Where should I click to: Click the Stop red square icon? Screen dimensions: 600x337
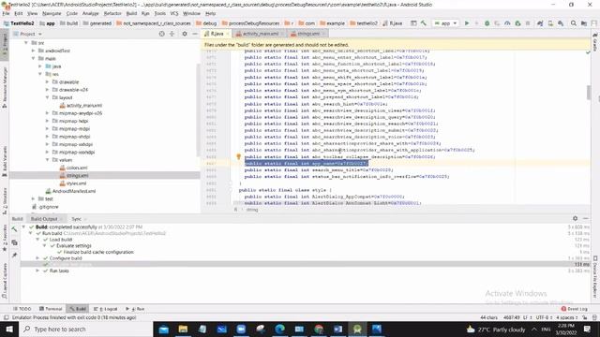coord(528,23)
